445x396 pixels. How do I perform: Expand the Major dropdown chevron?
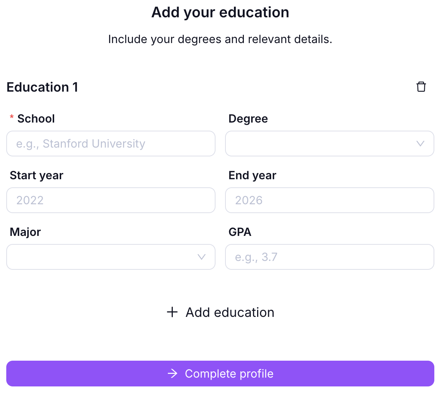202,257
